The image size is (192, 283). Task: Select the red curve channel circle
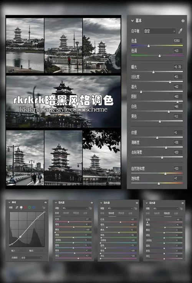(25, 208)
